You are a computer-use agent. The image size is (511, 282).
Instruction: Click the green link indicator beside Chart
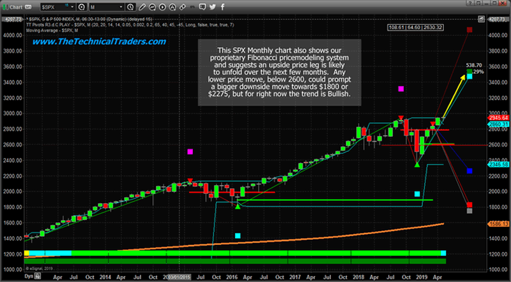[x=5, y=7]
